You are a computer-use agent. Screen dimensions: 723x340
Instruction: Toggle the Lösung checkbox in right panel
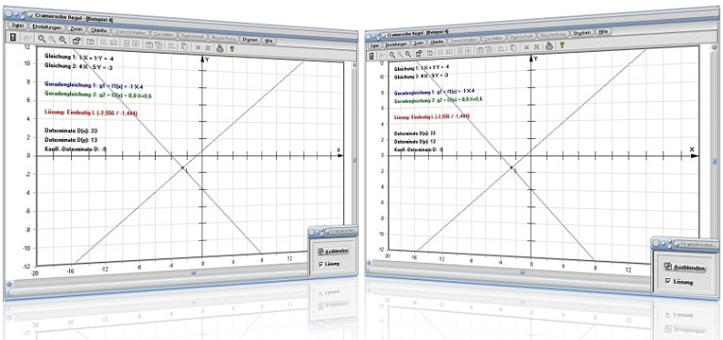click(x=667, y=281)
